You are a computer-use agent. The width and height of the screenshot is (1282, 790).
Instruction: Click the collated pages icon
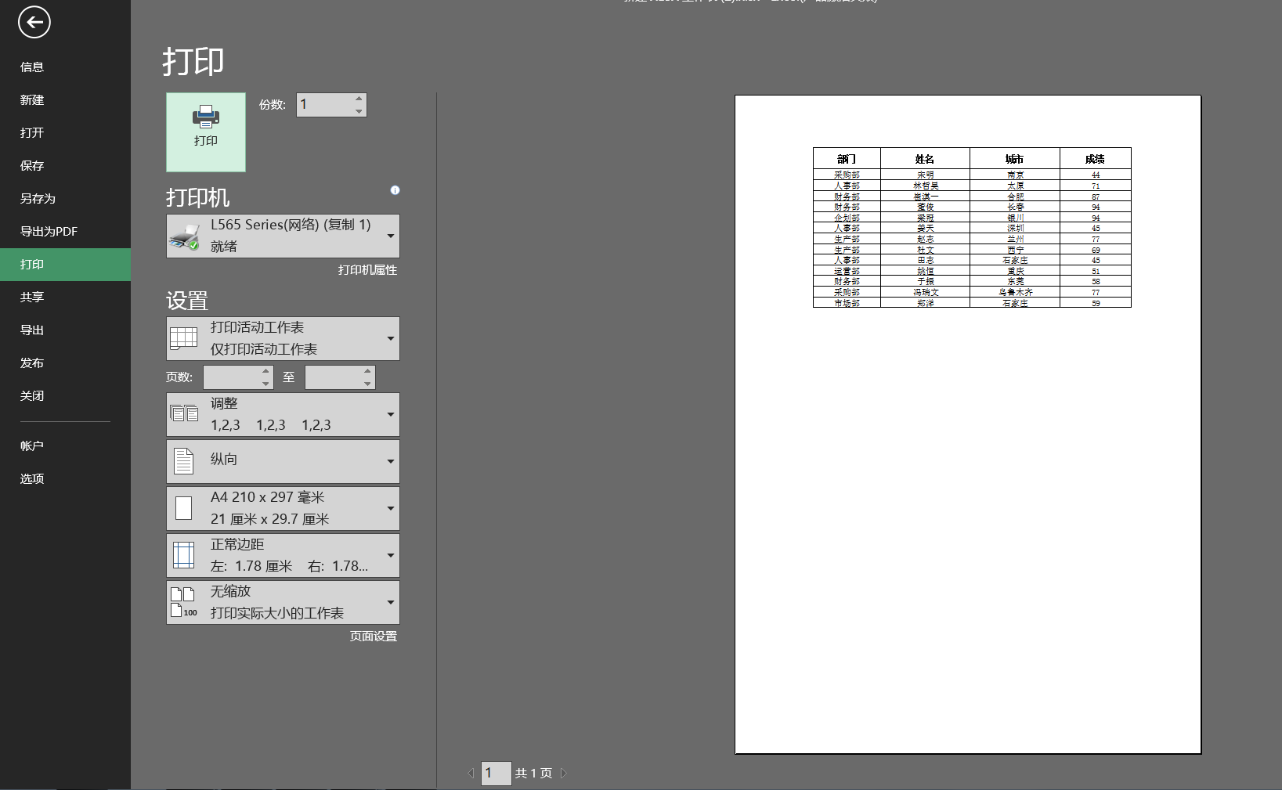(184, 413)
